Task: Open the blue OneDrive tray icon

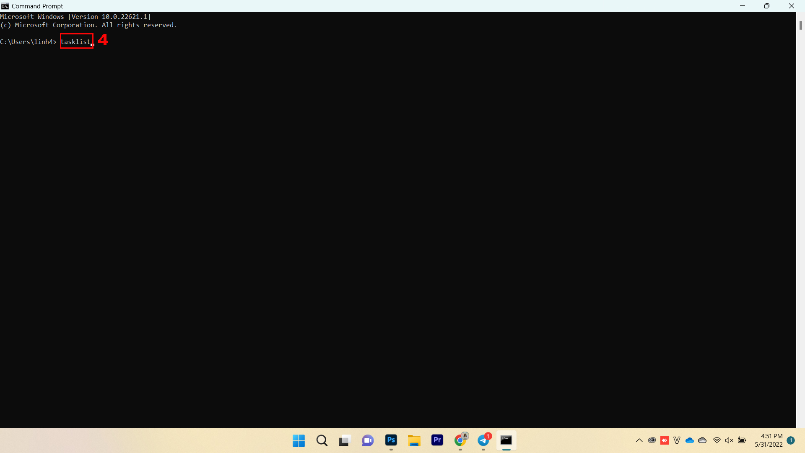Action: (x=689, y=440)
